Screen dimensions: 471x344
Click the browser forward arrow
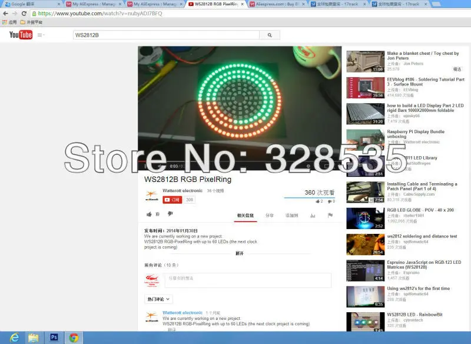pyautogui.click(x=15, y=14)
